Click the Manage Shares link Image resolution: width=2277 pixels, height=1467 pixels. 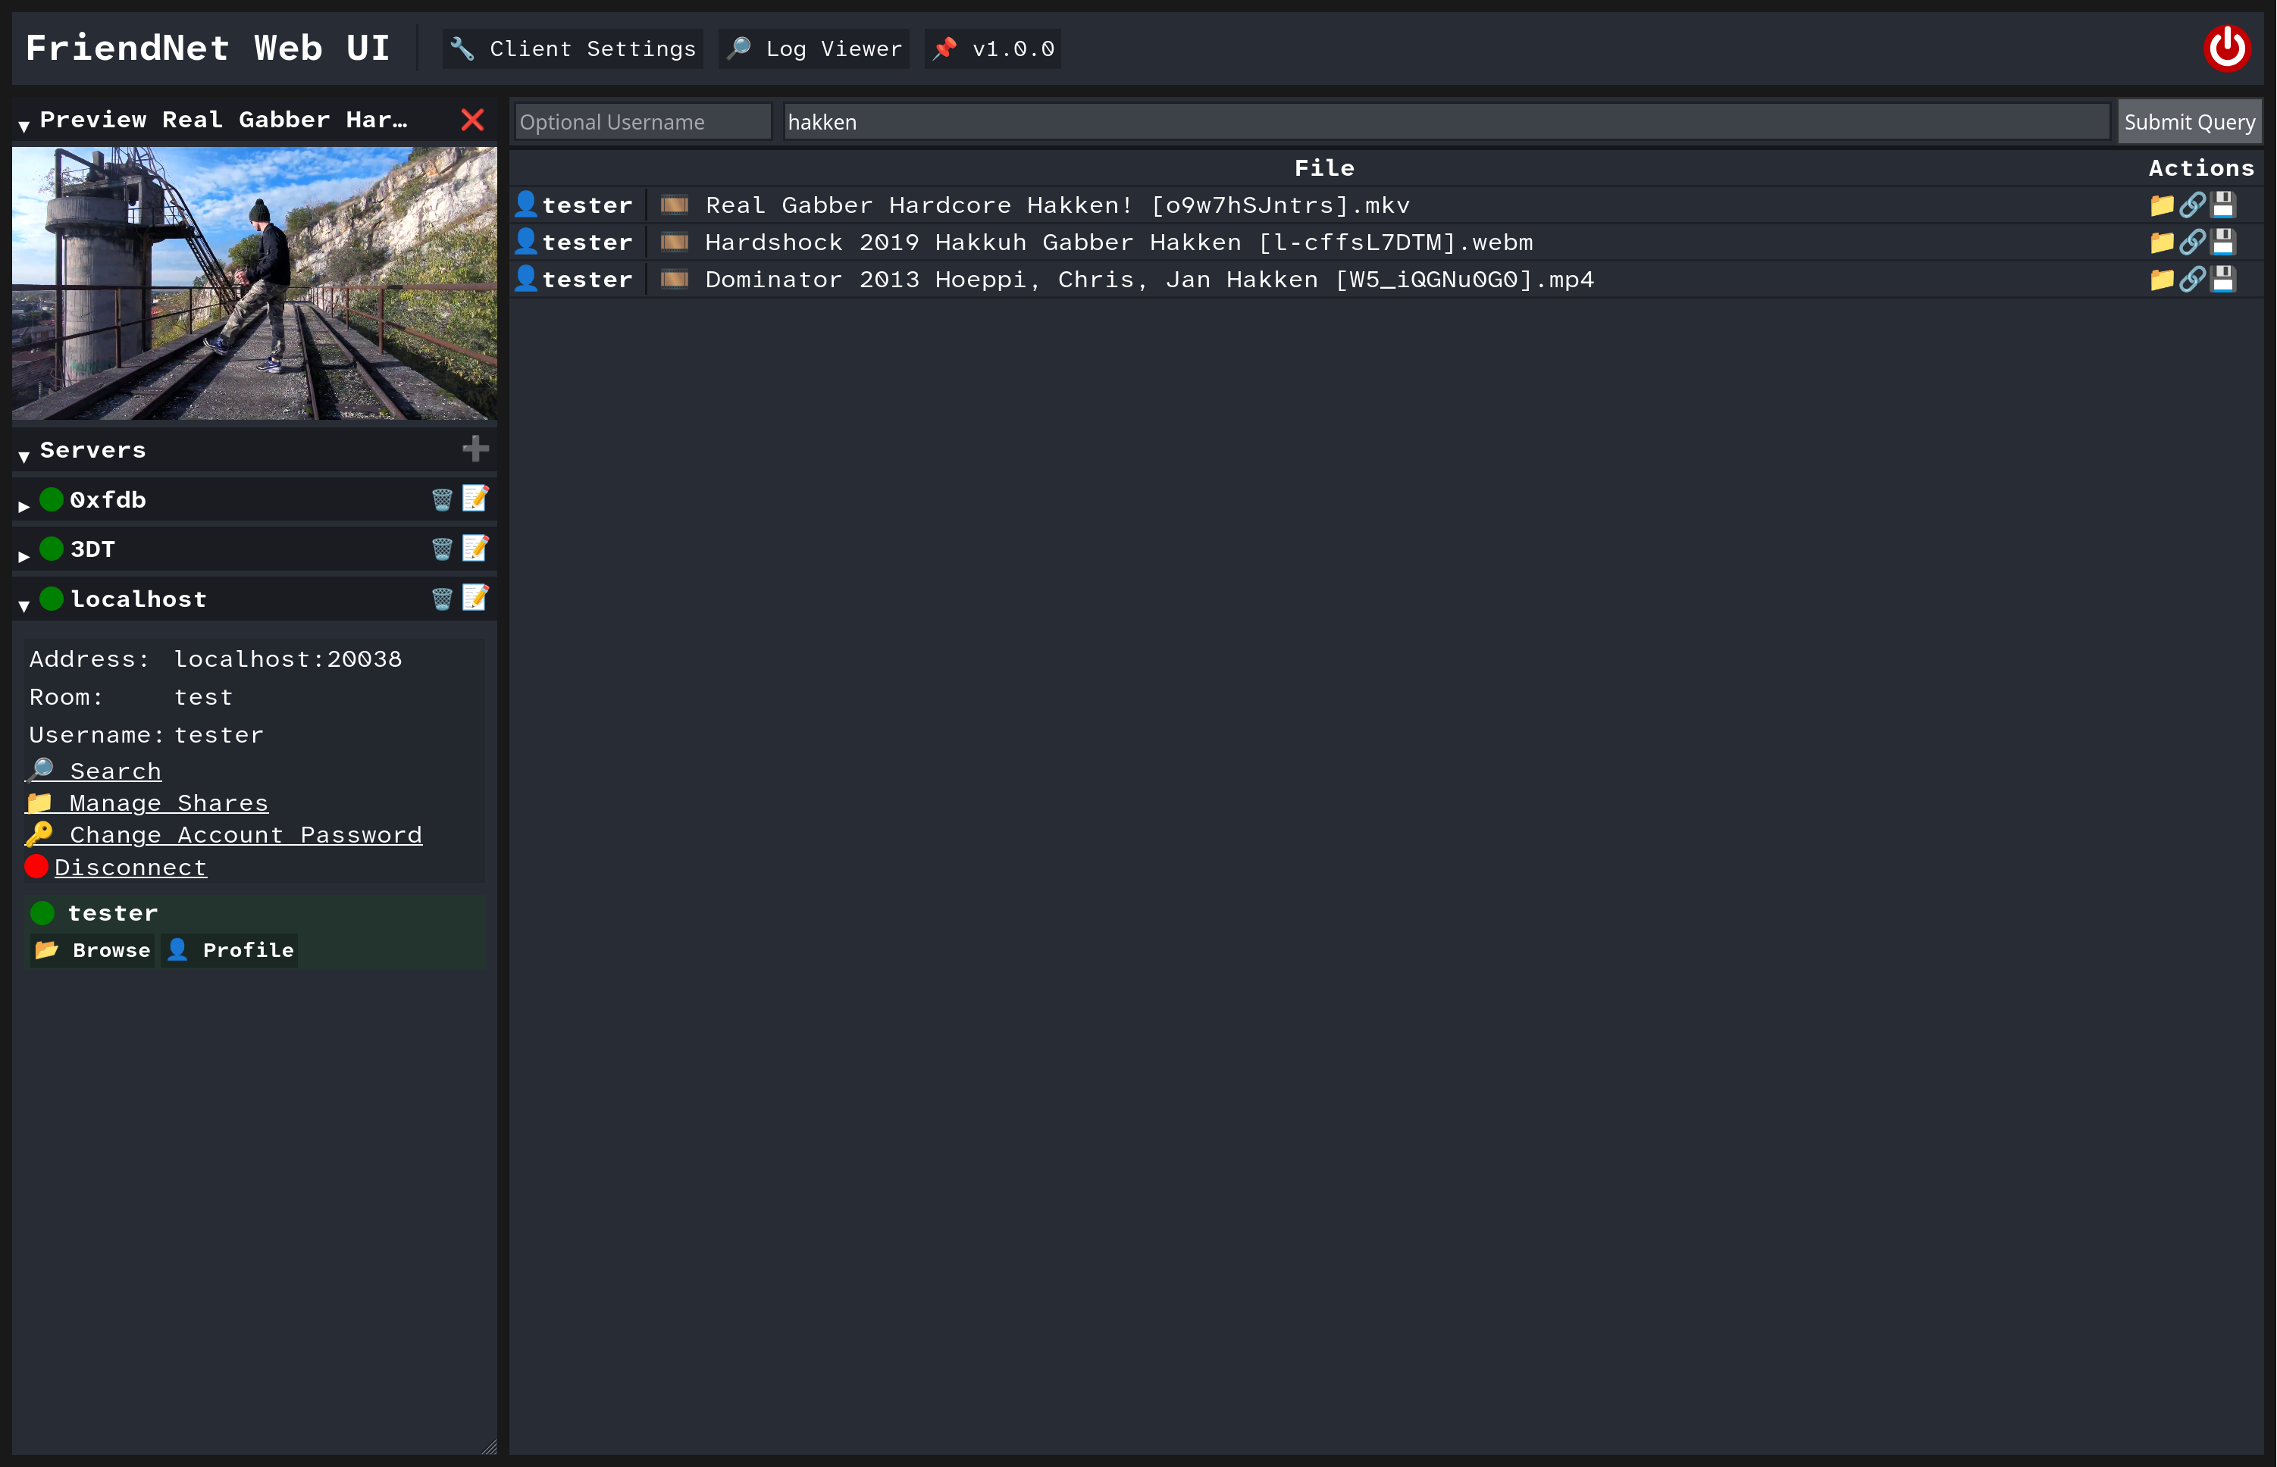click(x=168, y=803)
